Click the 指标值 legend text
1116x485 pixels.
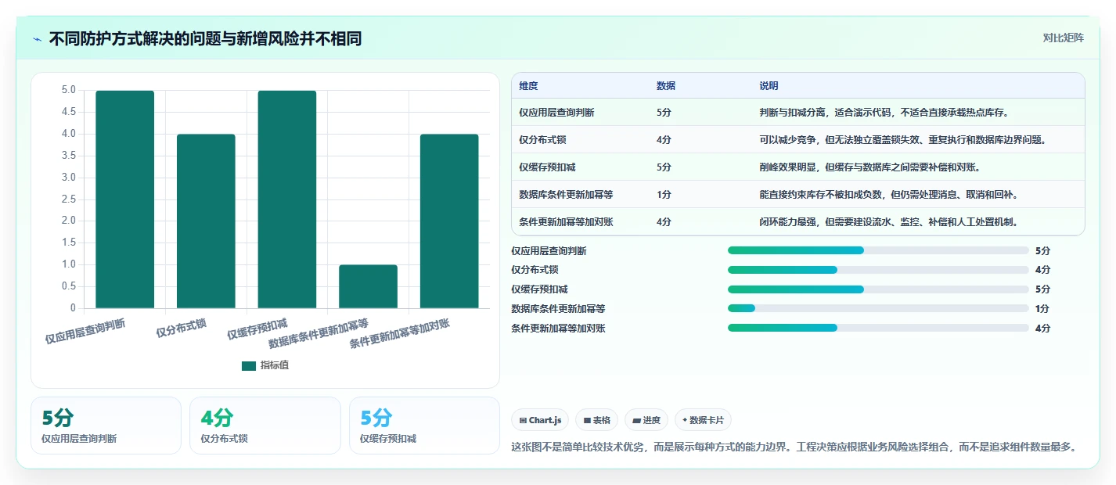pyautogui.click(x=275, y=365)
